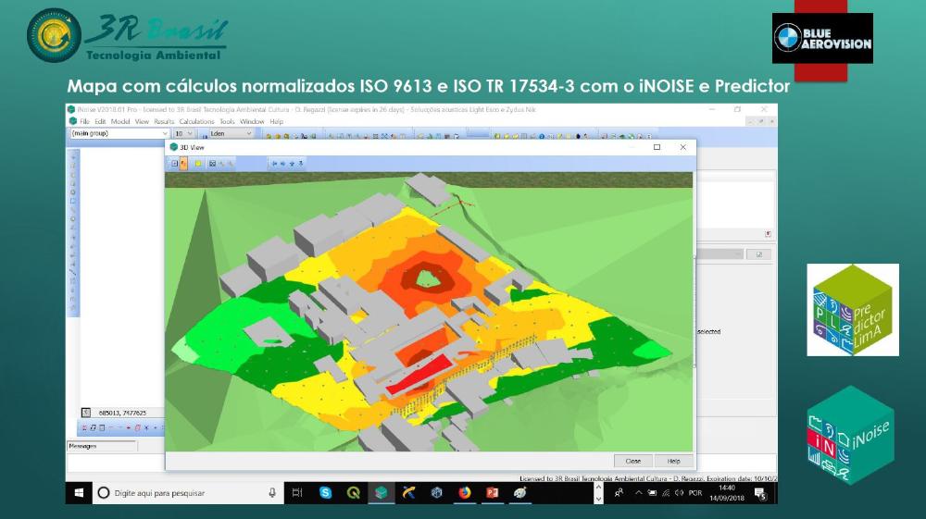The width and height of the screenshot is (926, 519).
Task: Expand the (main group) dropdown
Action: pos(119,133)
